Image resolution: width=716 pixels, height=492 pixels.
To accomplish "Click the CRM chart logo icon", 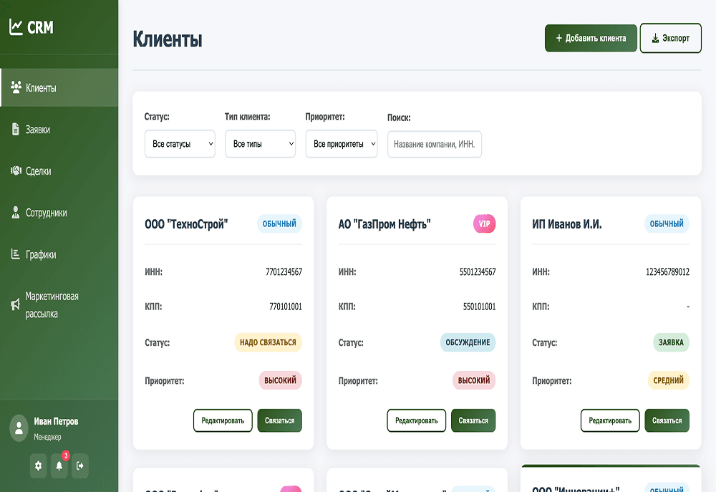I will pos(16,27).
